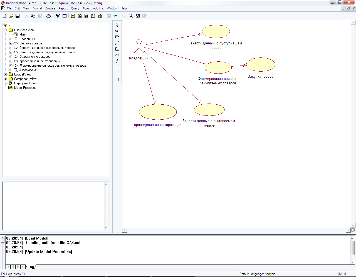Viewport: 356px width, 277px height.
Task: Zoom out of the diagram
Action: (131, 16)
